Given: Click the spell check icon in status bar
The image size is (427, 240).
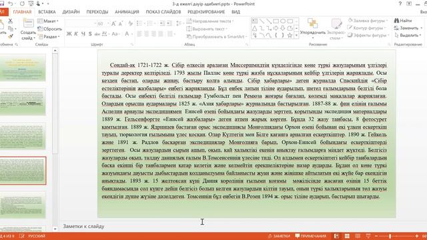Looking at the screenshot, I should [x=22, y=236].
